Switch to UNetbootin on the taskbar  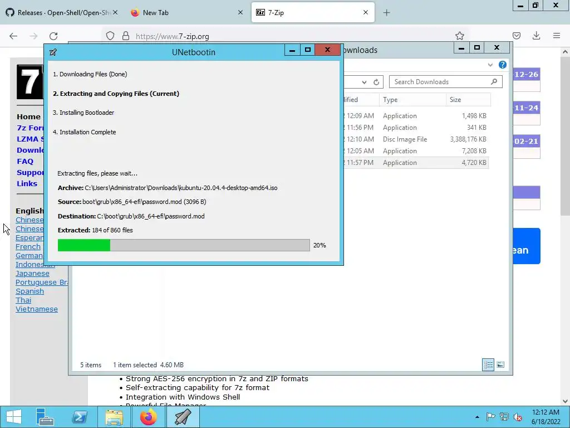pos(183,417)
